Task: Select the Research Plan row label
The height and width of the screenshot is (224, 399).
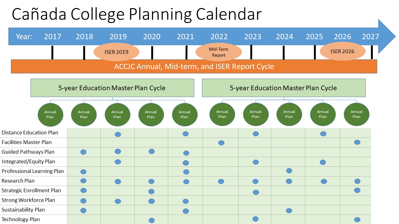Action: tap(18, 181)
